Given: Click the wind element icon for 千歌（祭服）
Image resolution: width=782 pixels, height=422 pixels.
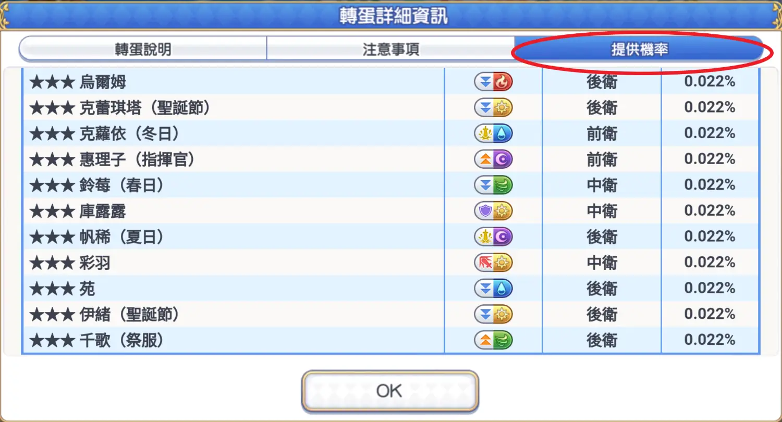Looking at the screenshot, I should click(x=503, y=340).
